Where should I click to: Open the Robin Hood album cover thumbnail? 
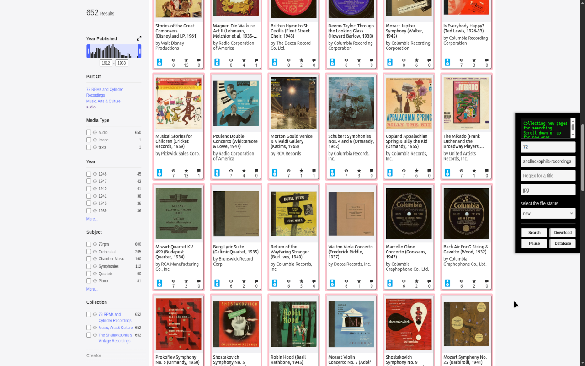pos(293,324)
